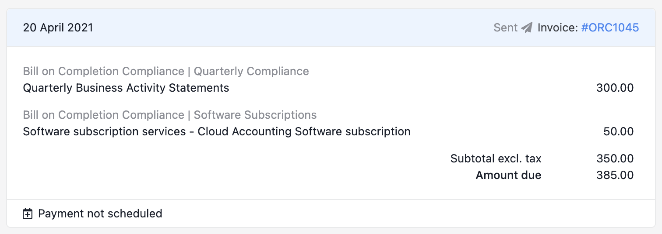Screen dimensions: 662x234
Task: Click the Subtotal excl. tax label
Action: click(x=496, y=158)
